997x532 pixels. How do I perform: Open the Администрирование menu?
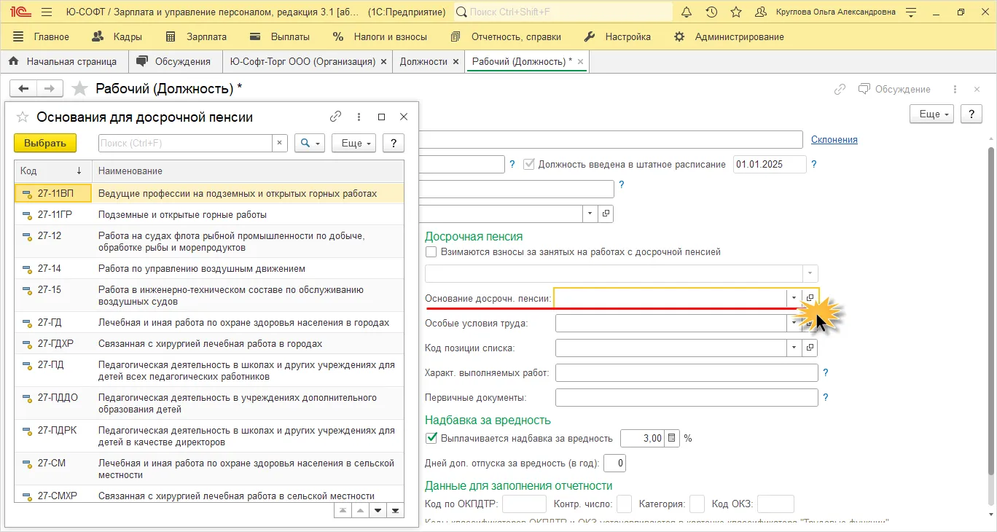coord(730,36)
